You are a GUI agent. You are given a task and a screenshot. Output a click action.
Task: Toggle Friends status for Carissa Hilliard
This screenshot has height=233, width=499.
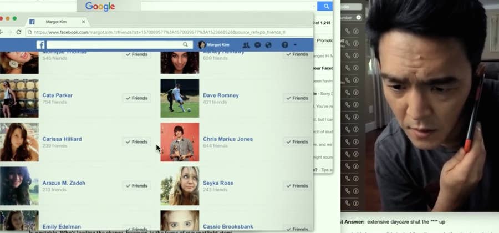click(x=136, y=141)
